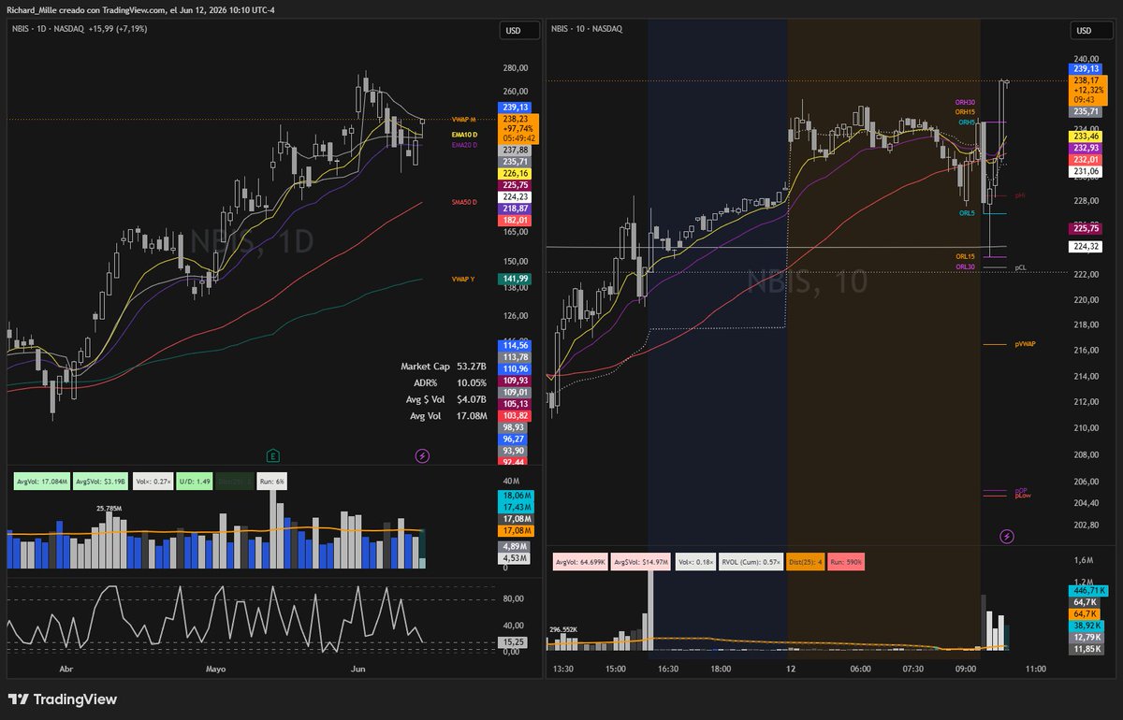
Task: Click the ORH15 level label
Action: (965, 112)
